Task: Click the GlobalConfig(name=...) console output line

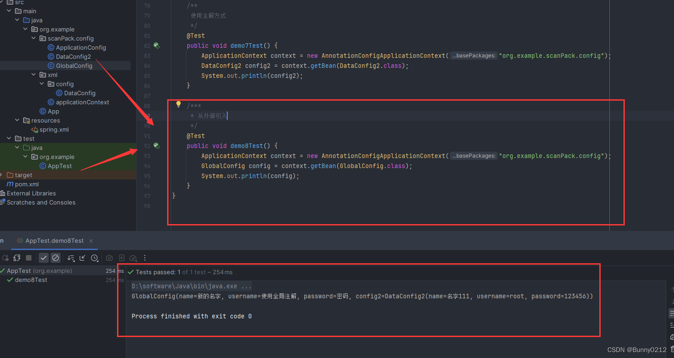Action: pyautogui.click(x=362, y=296)
